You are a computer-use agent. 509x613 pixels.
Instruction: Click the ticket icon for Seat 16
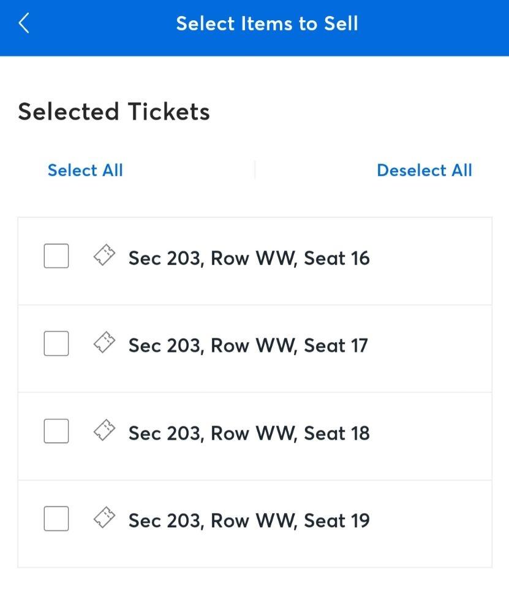104,255
